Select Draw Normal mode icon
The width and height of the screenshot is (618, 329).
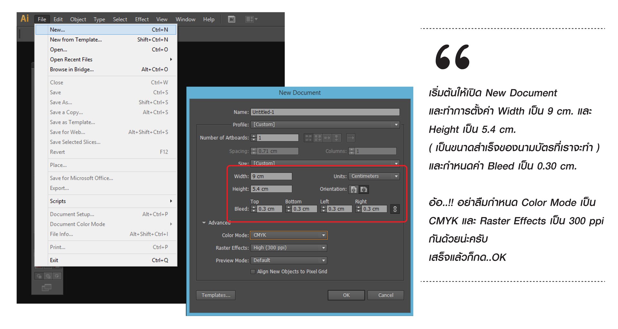coord(39,276)
